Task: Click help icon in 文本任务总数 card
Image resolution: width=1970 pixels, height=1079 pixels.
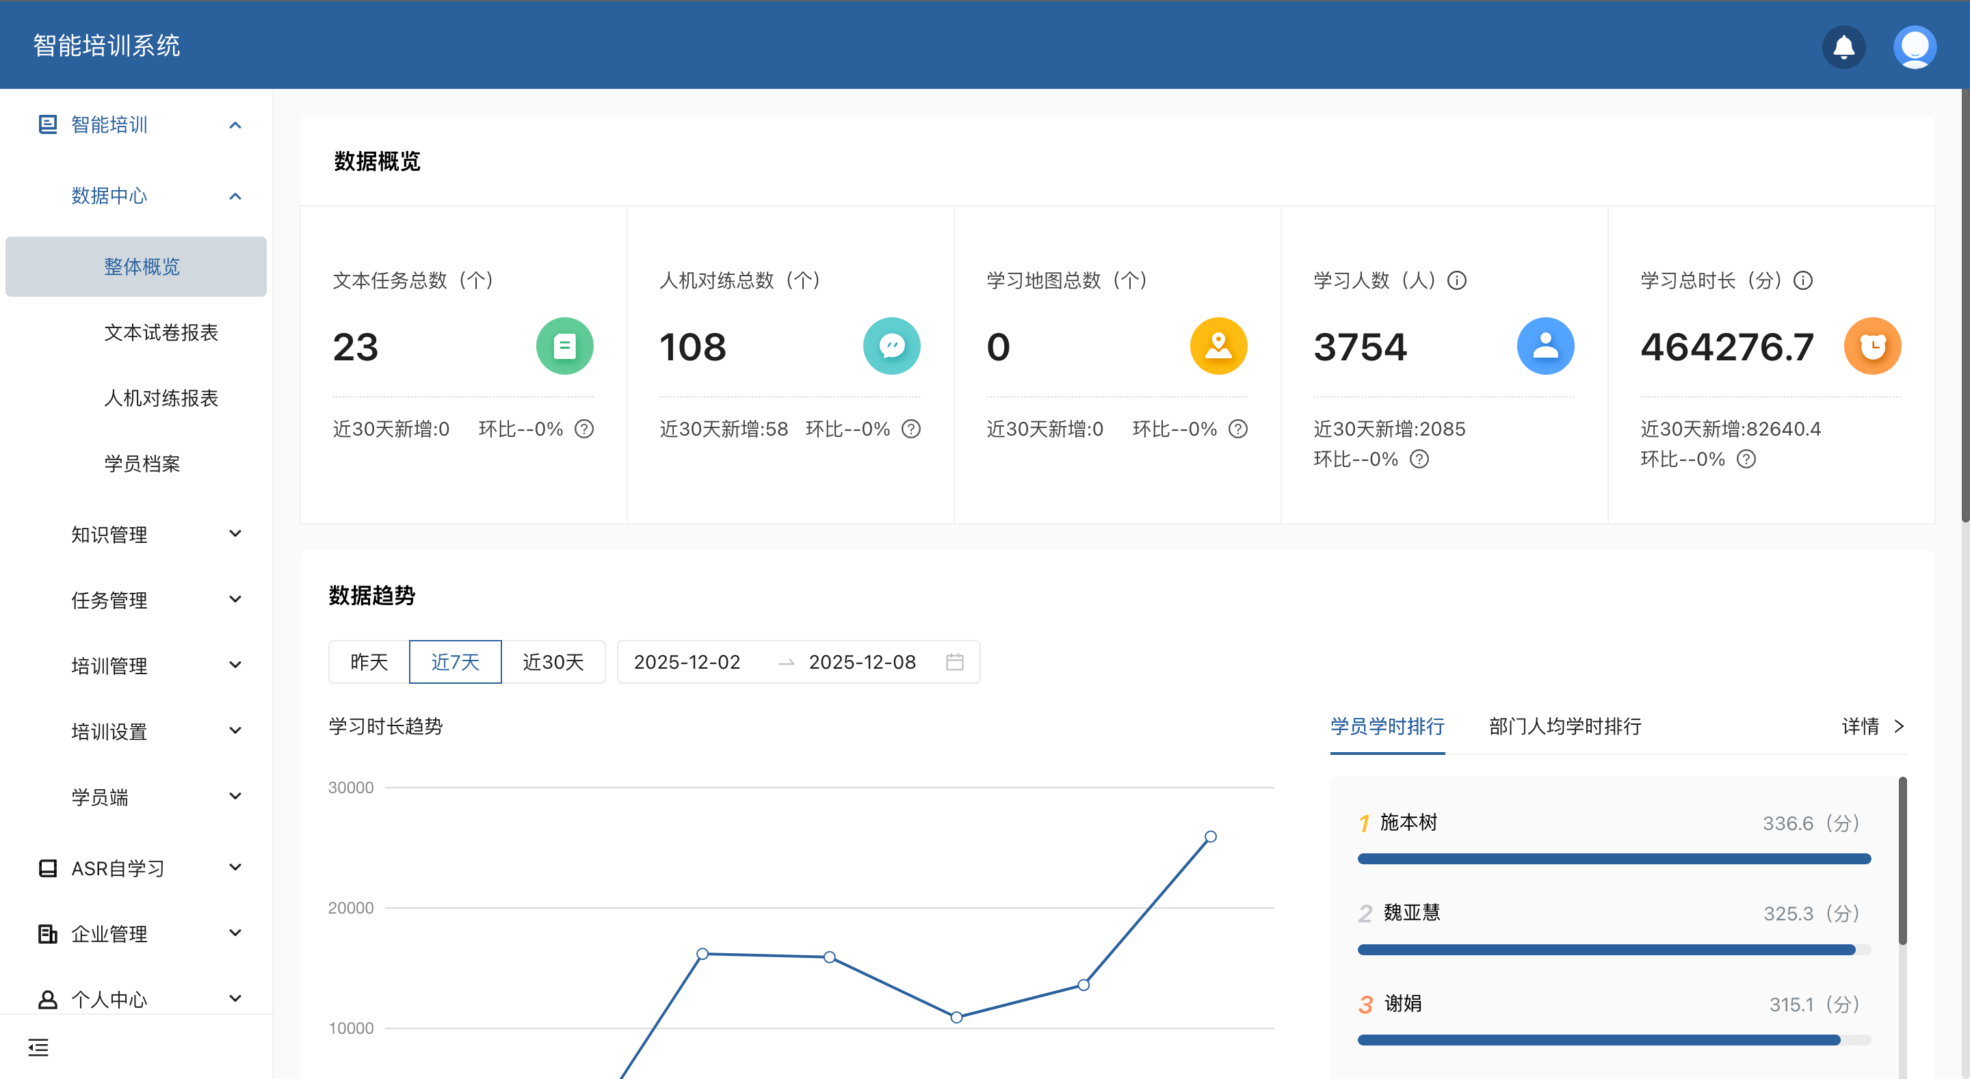Action: (x=584, y=429)
